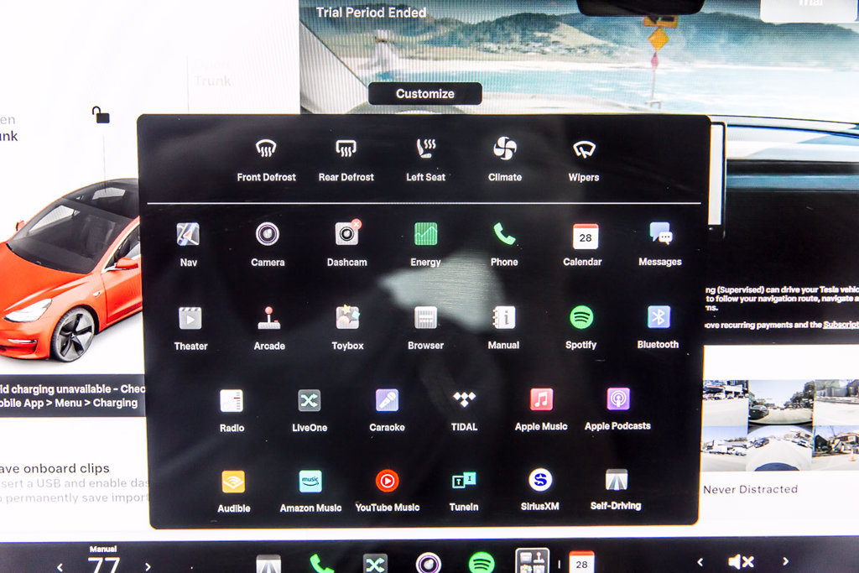
Task: Open the Caraoke app
Action: click(x=387, y=400)
